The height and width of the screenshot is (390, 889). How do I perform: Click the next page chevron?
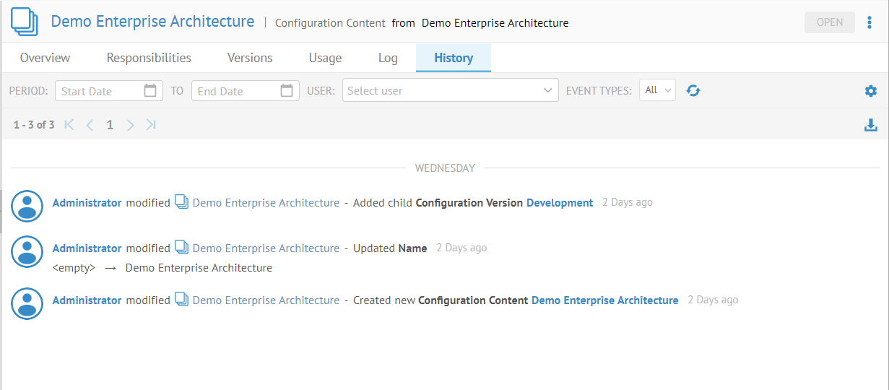tap(131, 125)
